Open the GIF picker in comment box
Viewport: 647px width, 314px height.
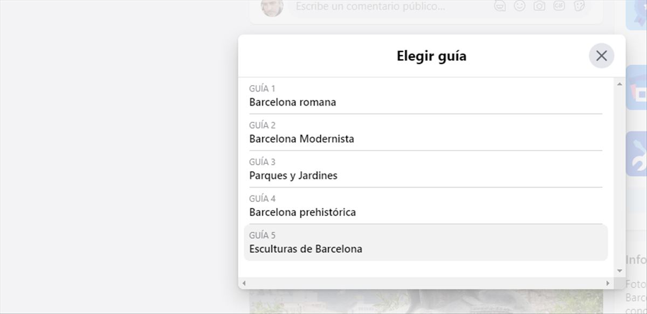pyautogui.click(x=559, y=6)
